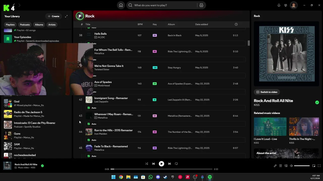323x181 pixels.
Task: Toggle repeat mode
Action: [176, 164]
